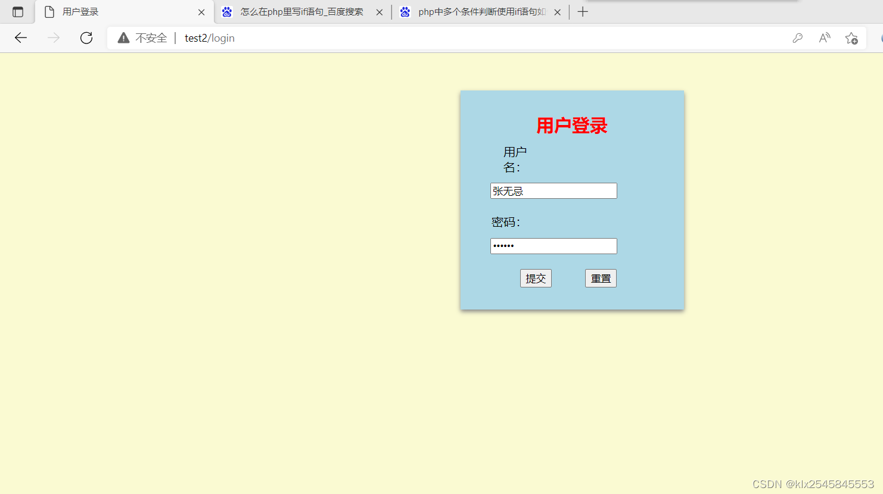Image resolution: width=883 pixels, height=494 pixels.
Task: Click the 用户名: label
Action: click(515, 160)
